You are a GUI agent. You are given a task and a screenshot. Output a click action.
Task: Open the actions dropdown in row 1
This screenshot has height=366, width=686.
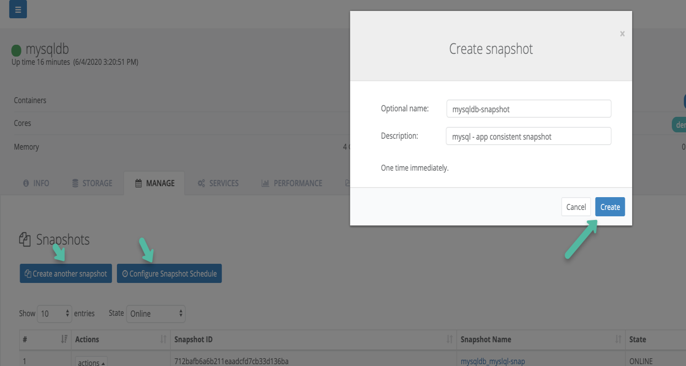coord(91,362)
